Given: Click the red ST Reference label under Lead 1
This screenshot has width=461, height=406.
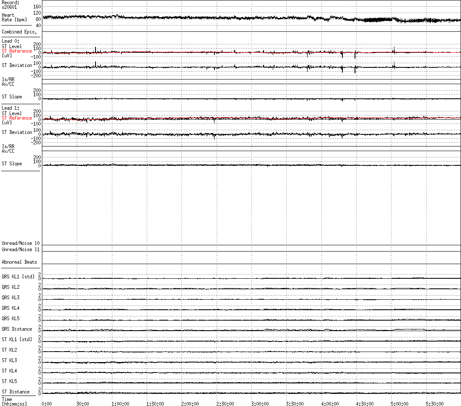Looking at the screenshot, I should click(x=17, y=118).
